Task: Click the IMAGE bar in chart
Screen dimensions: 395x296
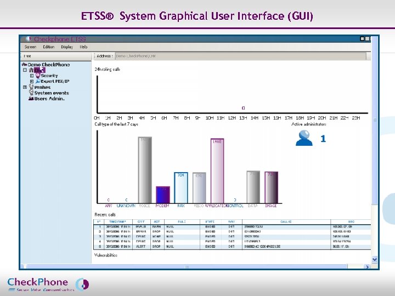Action: click(272, 187)
